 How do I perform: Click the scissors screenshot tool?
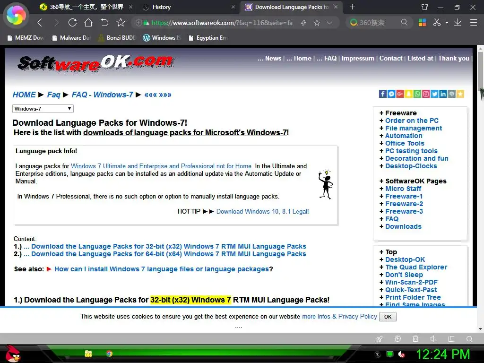point(437,23)
